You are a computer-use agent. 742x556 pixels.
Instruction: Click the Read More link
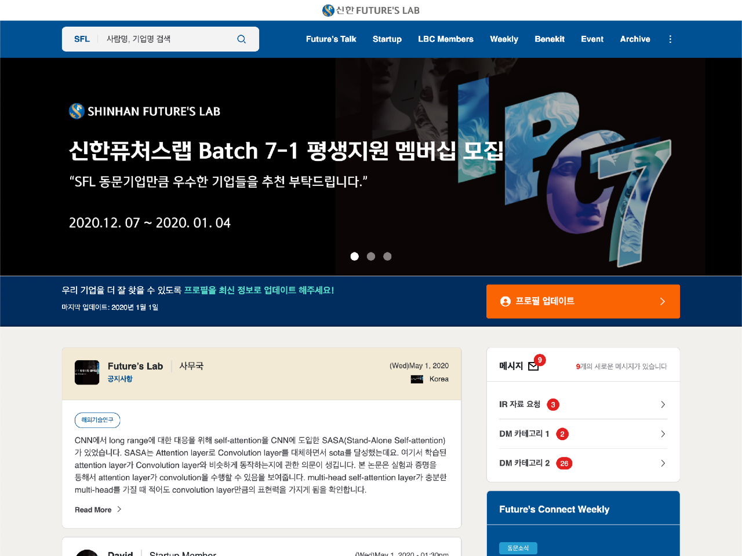pyautogui.click(x=93, y=510)
